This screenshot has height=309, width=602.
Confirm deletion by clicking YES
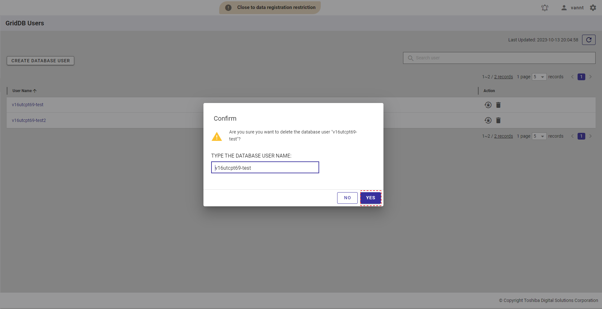pyautogui.click(x=371, y=198)
